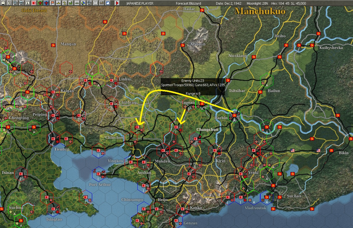Click the second face-with-speech-bubble toolbar icon
The image size is (353, 228).
point(21,3)
